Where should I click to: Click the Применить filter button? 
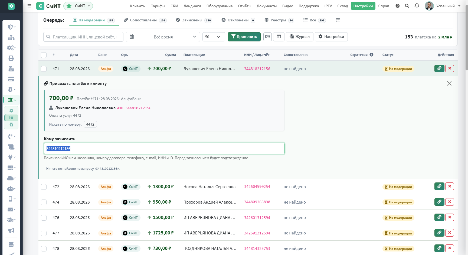pyautogui.click(x=244, y=37)
